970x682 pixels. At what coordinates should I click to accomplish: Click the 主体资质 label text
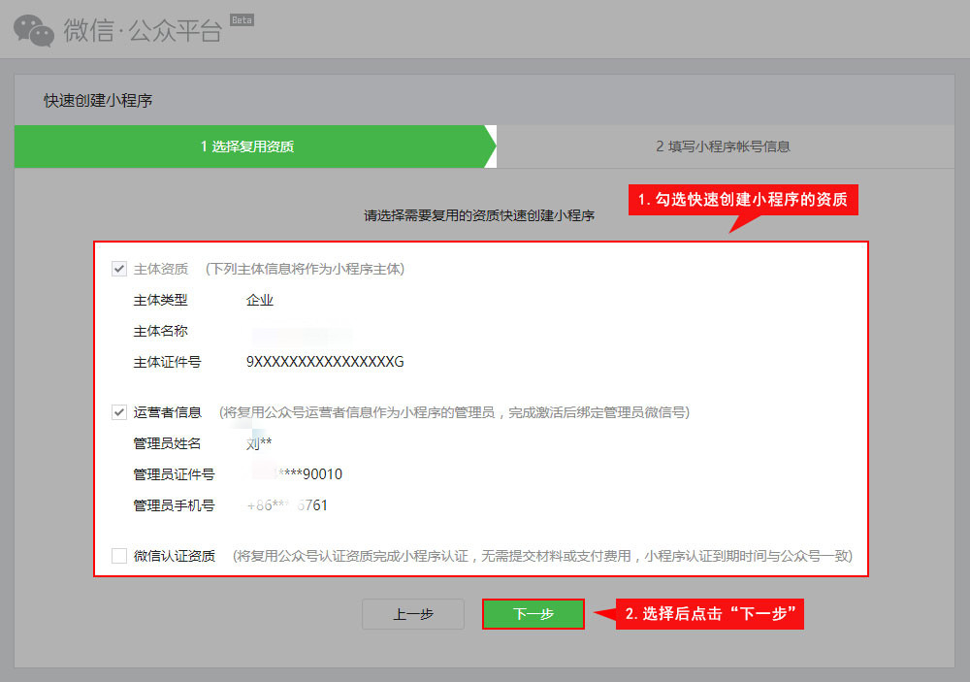point(161,269)
